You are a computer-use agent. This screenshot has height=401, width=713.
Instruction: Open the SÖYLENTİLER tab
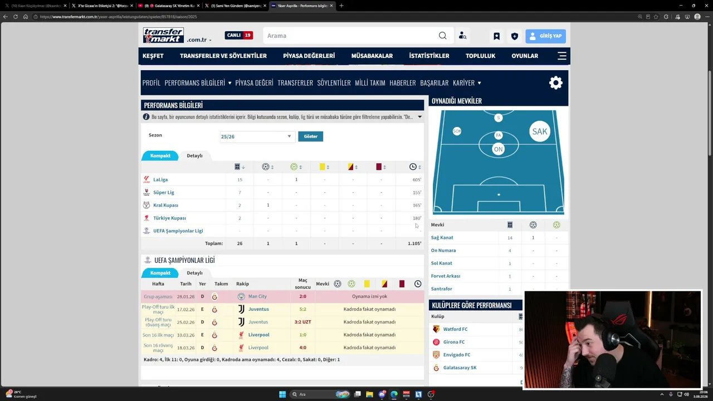click(x=334, y=83)
